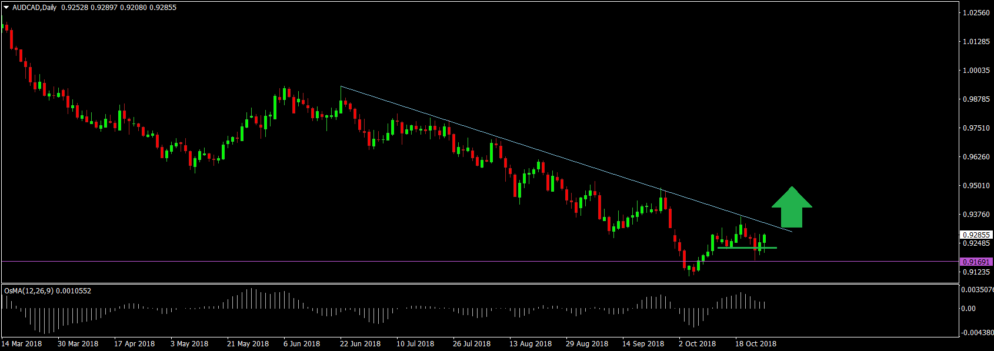Click the 17 Apr 2018 date label

135,344
